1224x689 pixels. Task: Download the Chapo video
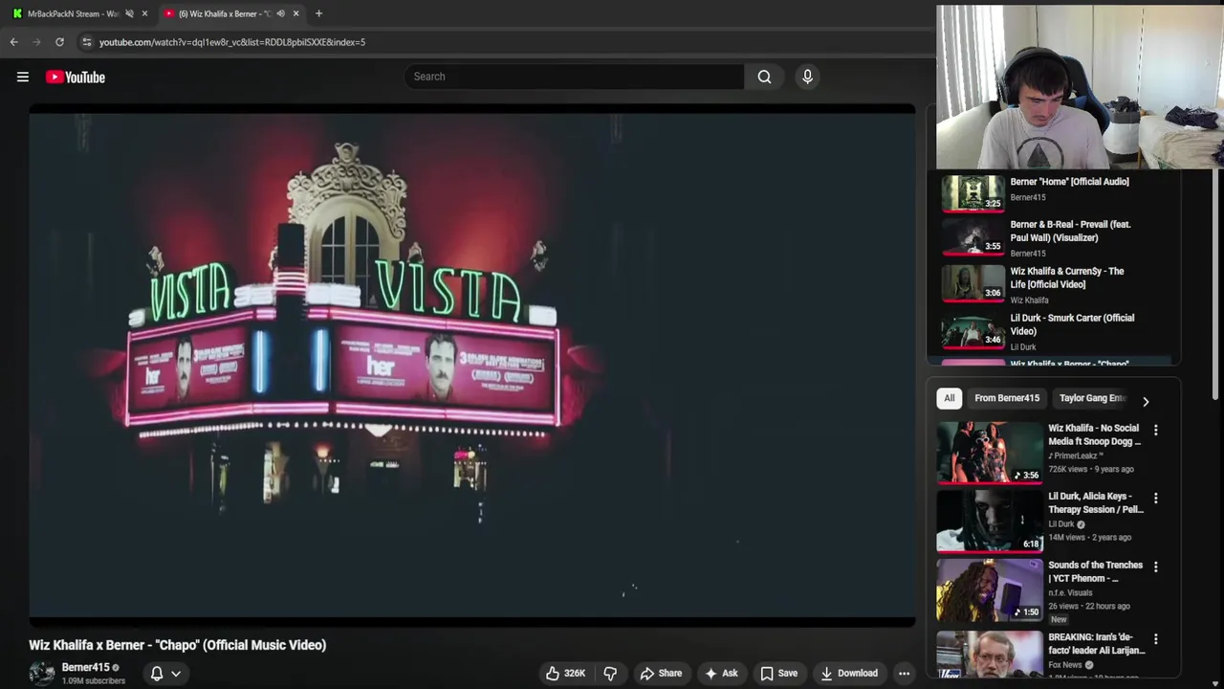pyautogui.click(x=849, y=674)
